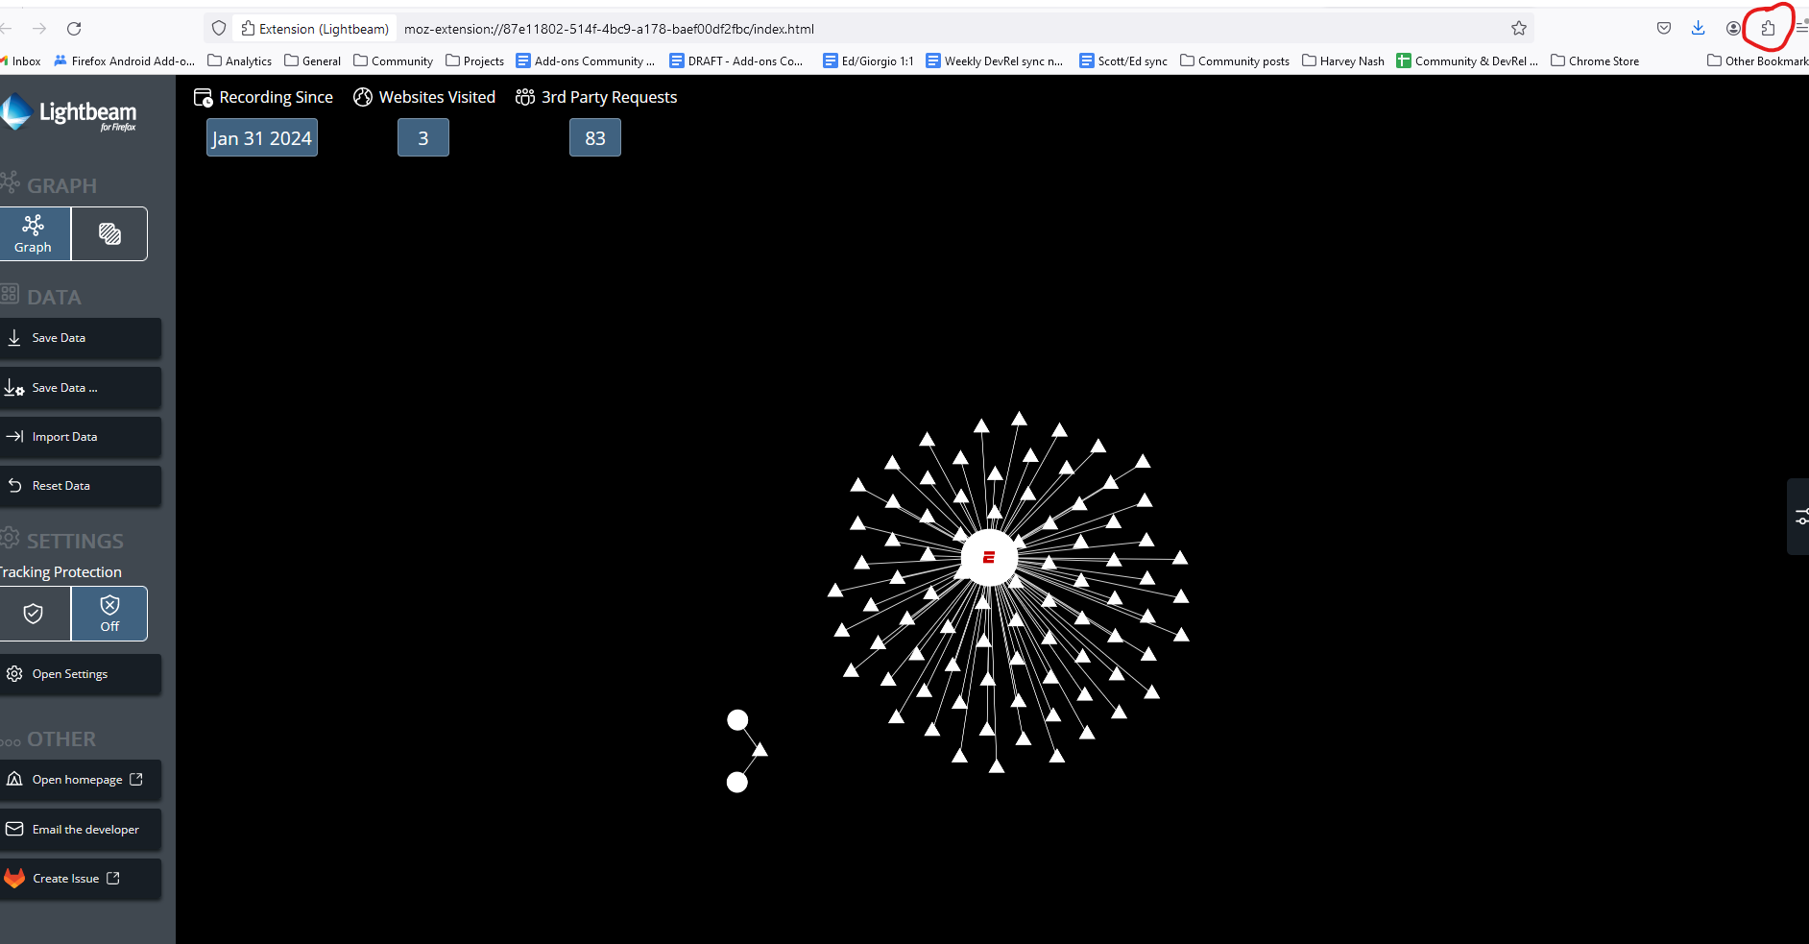This screenshot has height=944, width=1809.
Task: Switch to the List view icon
Action: tap(109, 233)
